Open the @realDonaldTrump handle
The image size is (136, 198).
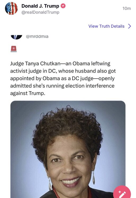[x=40, y=12]
